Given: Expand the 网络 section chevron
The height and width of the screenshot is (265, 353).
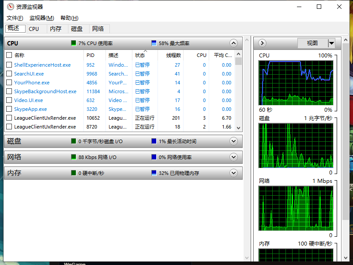Looking at the screenshot, I should (x=234, y=157).
